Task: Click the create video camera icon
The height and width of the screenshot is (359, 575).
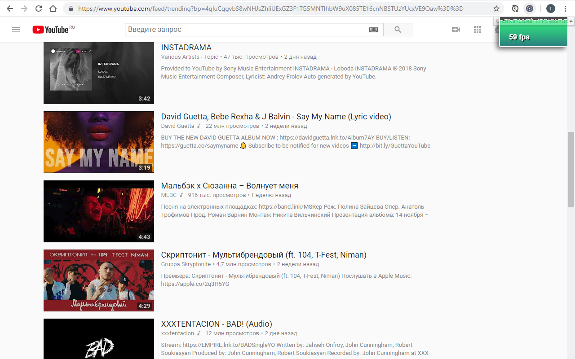Action: [x=456, y=30]
